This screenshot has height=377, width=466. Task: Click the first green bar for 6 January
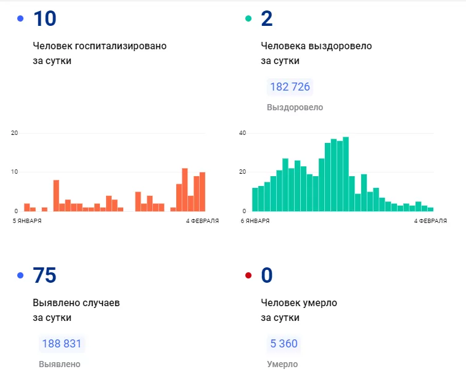coord(255,200)
